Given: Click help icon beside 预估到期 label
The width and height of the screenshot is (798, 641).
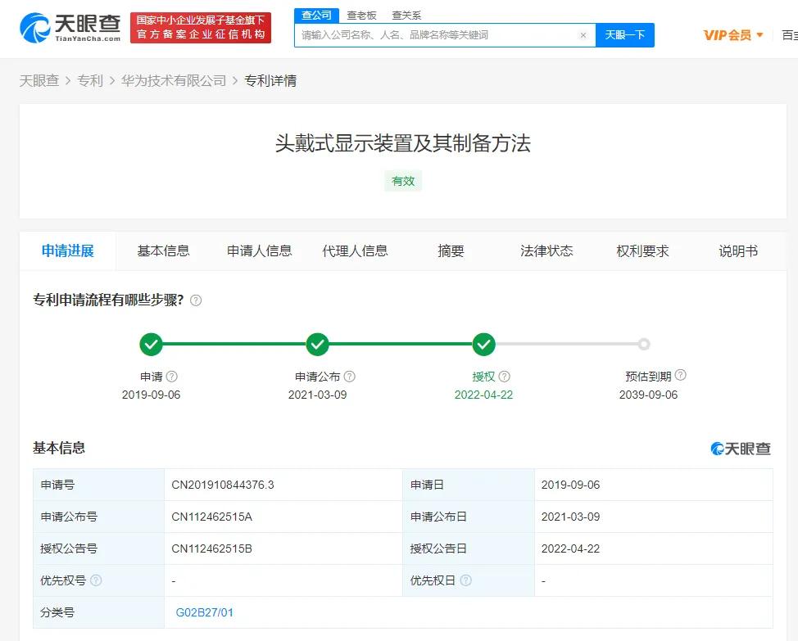Looking at the screenshot, I should tap(681, 375).
